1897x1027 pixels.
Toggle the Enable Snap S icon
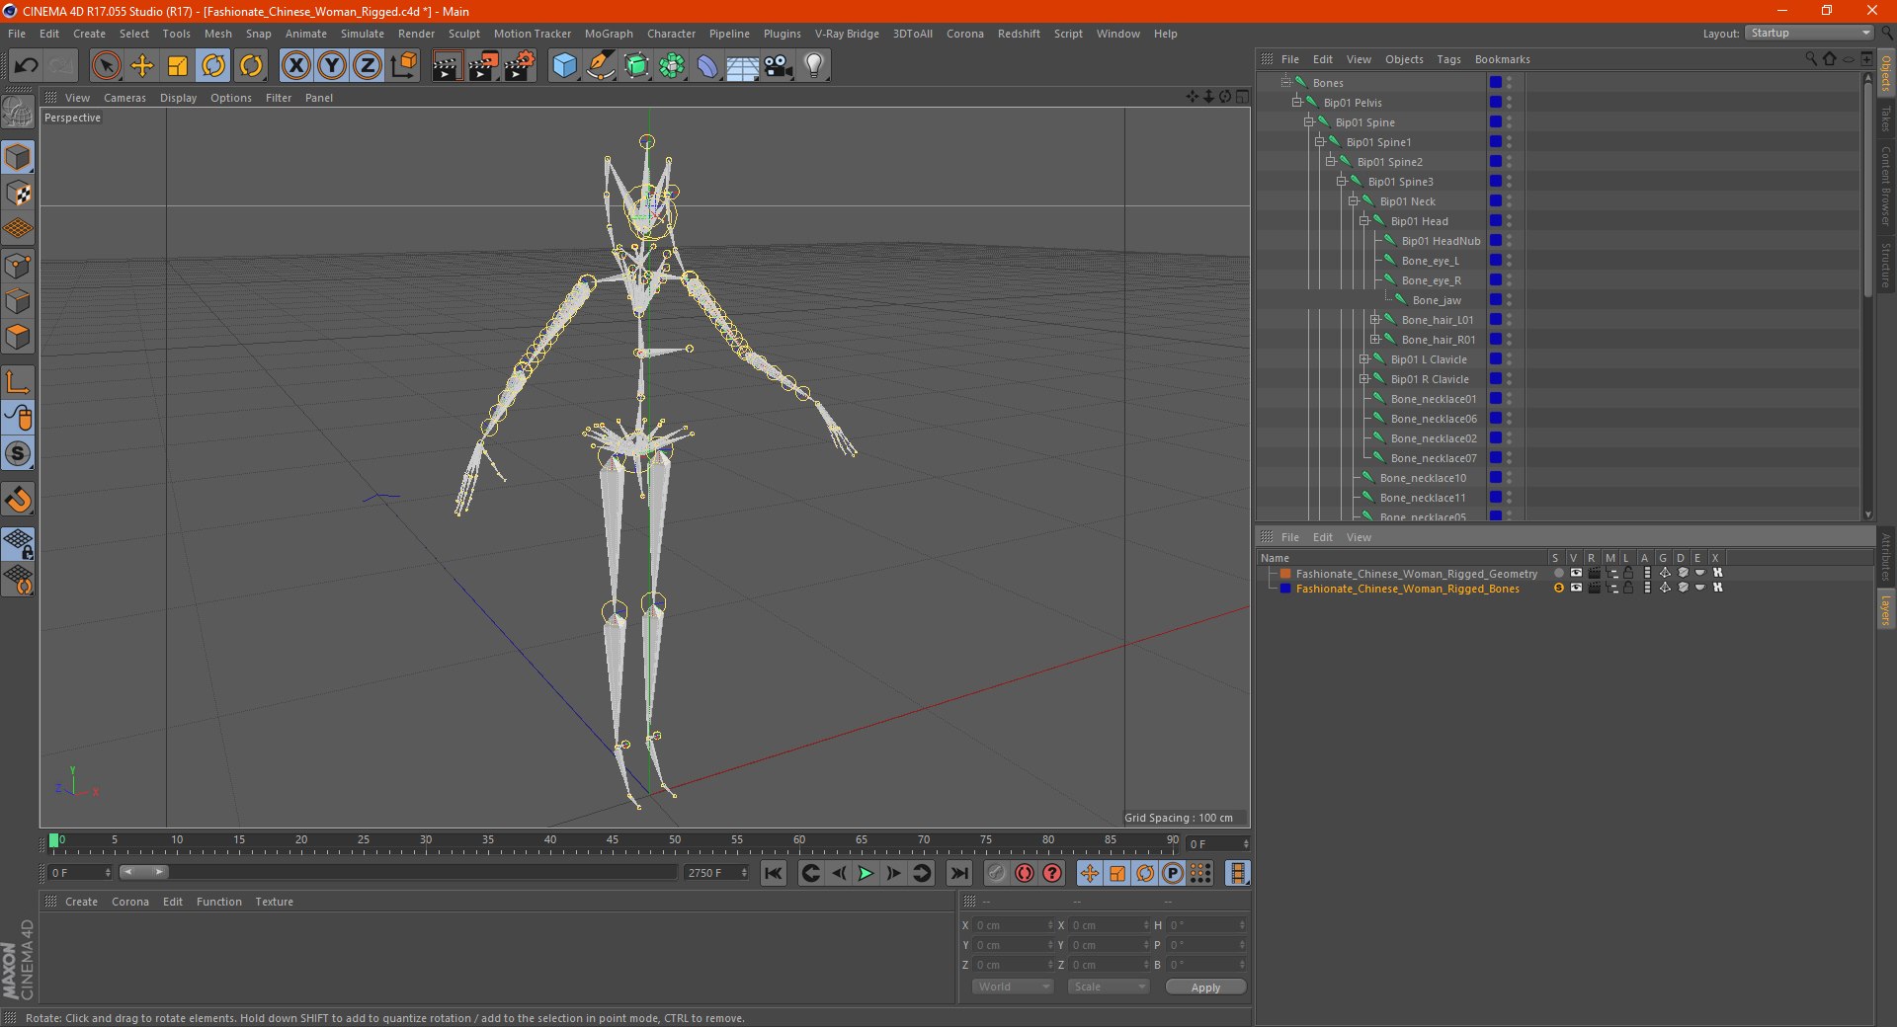pyautogui.click(x=18, y=454)
